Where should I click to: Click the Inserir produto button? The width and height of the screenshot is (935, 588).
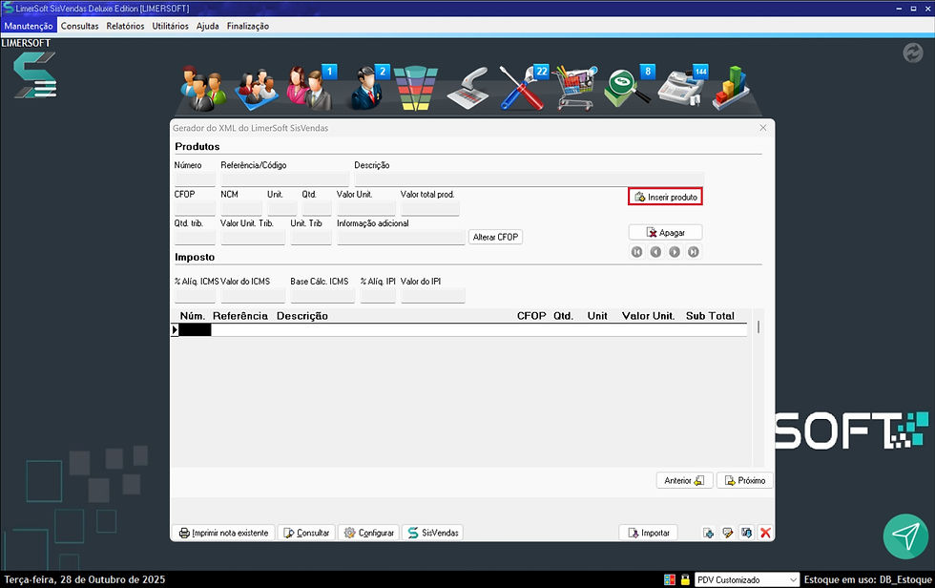666,197
